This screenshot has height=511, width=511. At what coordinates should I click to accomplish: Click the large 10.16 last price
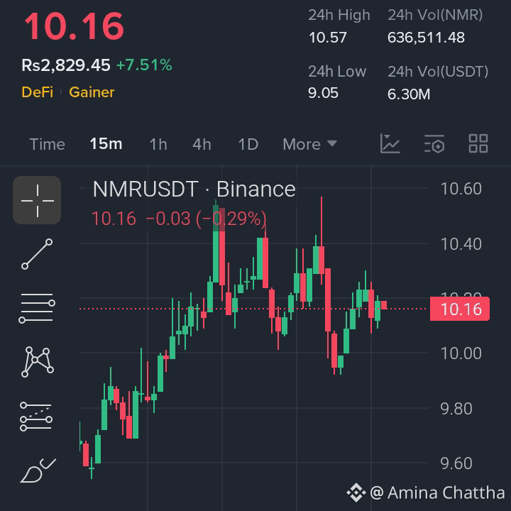click(74, 26)
